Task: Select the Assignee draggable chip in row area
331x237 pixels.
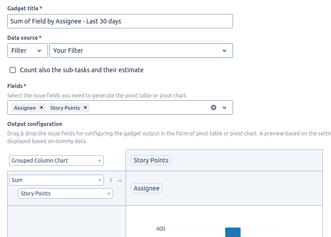Action: 146,188
